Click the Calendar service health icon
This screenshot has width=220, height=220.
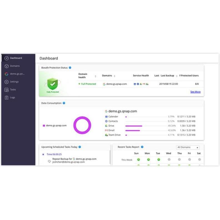point(135,84)
